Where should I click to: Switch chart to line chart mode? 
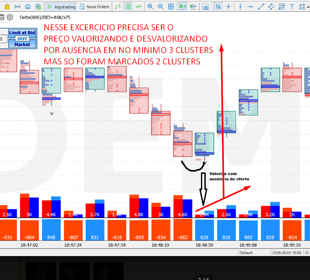click(x=138, y=7)
